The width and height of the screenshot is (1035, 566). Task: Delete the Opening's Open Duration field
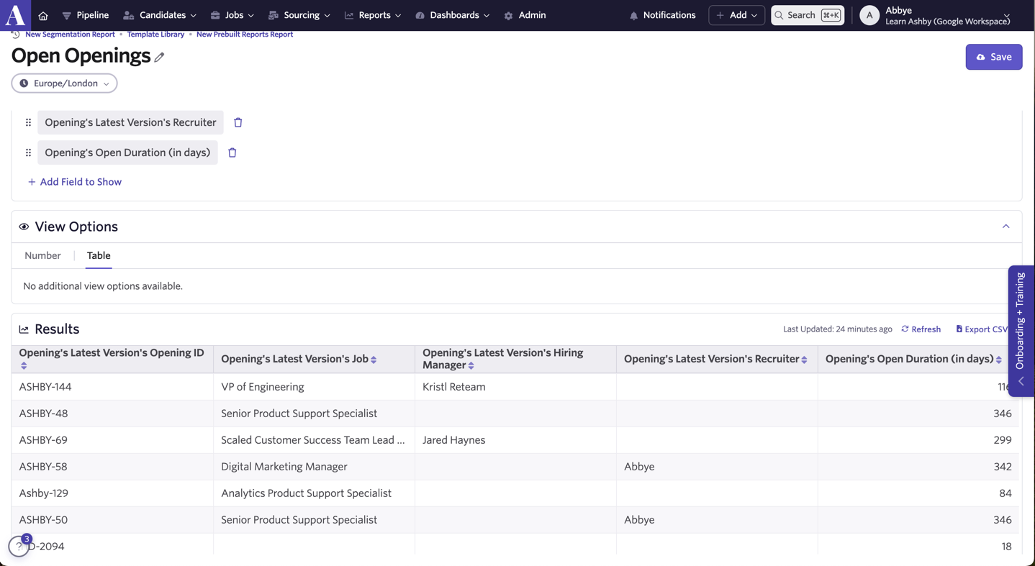[x=232, y=152]
